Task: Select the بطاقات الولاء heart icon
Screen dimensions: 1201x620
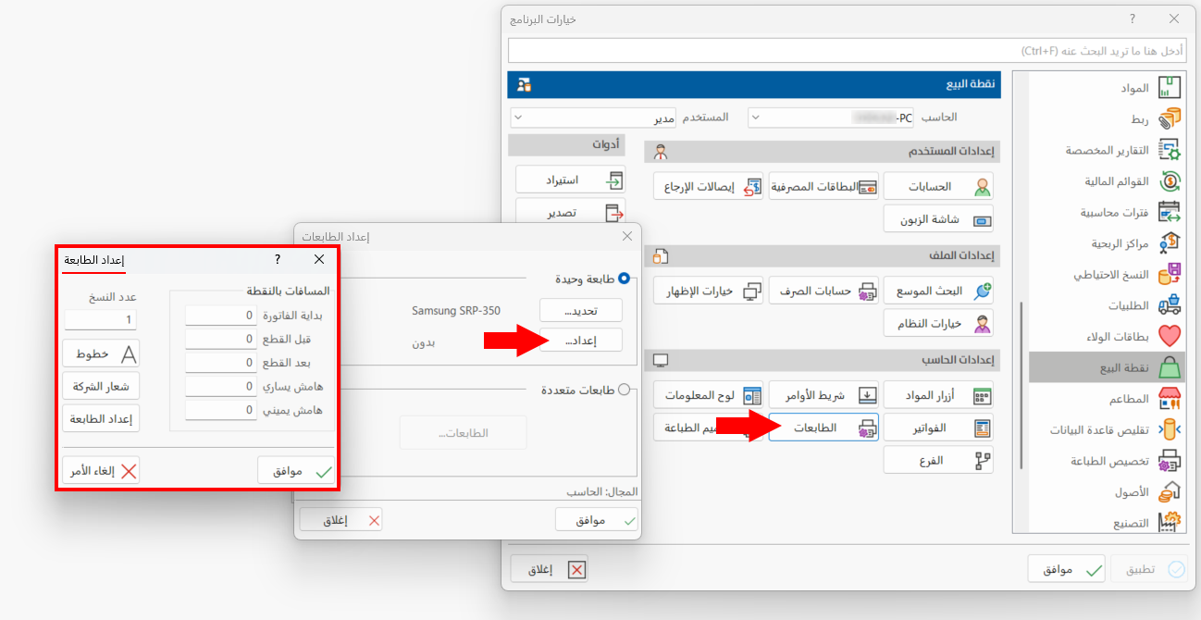Action: 1170,336
